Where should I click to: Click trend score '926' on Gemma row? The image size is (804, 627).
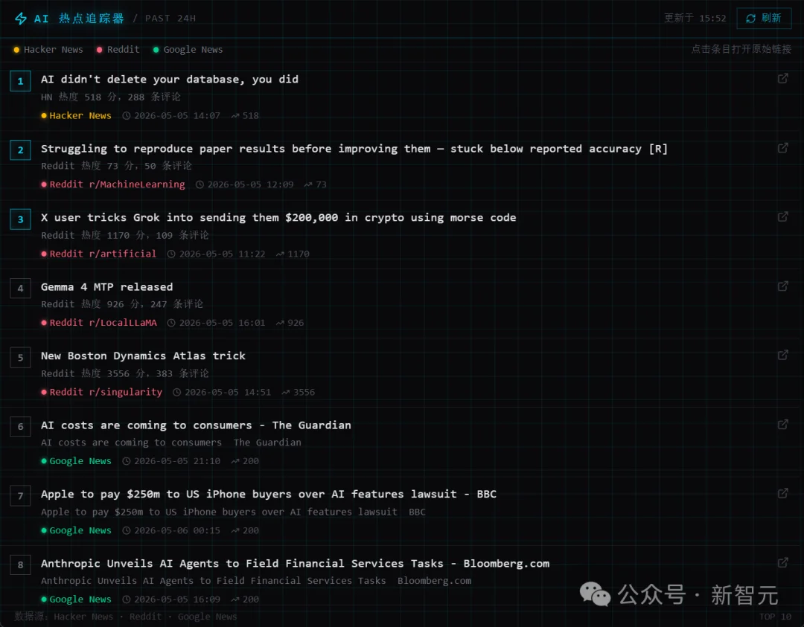click(290, 323)
